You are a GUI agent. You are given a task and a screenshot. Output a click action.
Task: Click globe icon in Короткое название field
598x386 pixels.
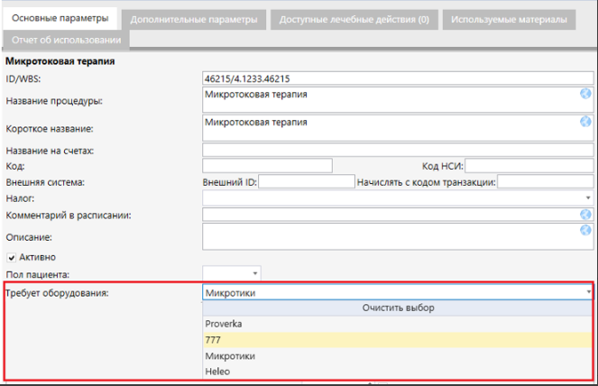(585, 122)
